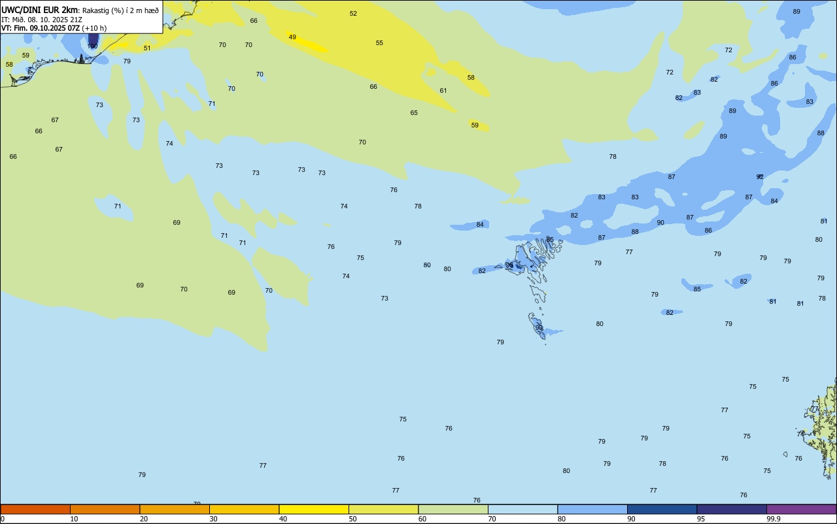
Task: Select the map value "61"
Action: click(x=443, y=91)
